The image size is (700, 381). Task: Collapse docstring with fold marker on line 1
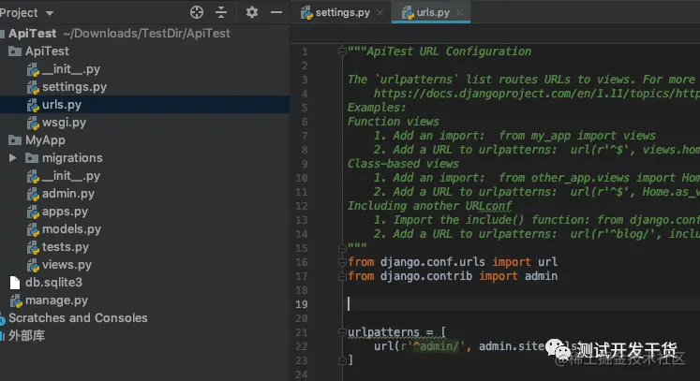pyautogui.click(x=342, y=51)
